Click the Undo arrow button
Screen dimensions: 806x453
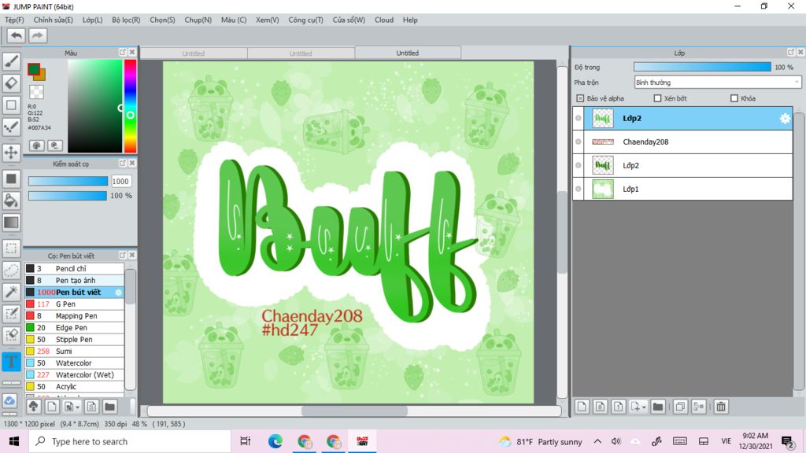click(x=17, y=35)
